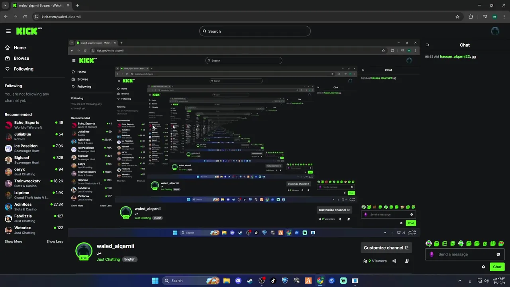
Task: Open taskbar clock and date
Action: pos(499,281)
